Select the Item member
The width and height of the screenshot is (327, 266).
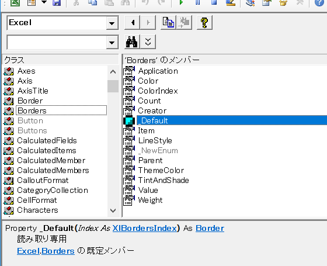click(146, 131)
